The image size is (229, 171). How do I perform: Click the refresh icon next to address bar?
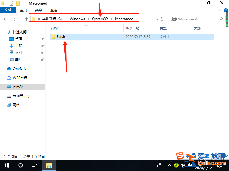click(x=161, y=19)
